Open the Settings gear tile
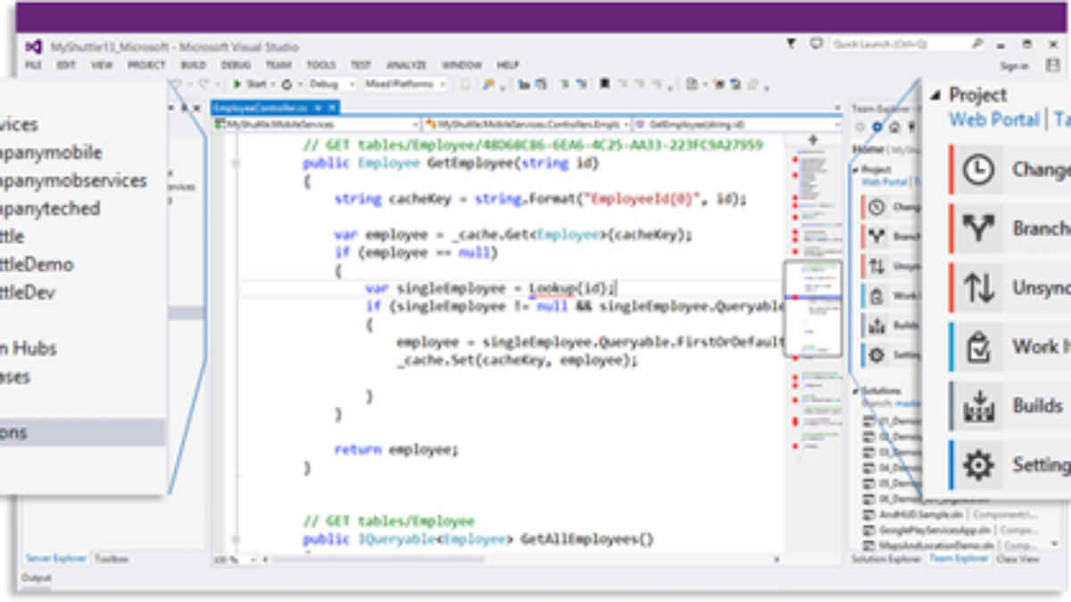 click(x=979, y=465)
